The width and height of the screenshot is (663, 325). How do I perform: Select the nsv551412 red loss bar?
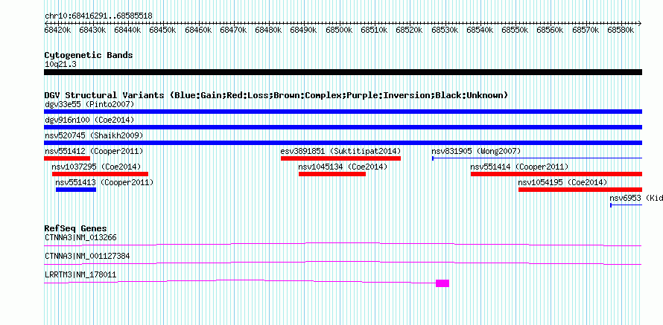tap(67, 158)
